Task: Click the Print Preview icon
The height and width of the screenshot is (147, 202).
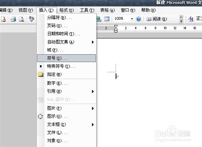Action: [x=22, y=19]
